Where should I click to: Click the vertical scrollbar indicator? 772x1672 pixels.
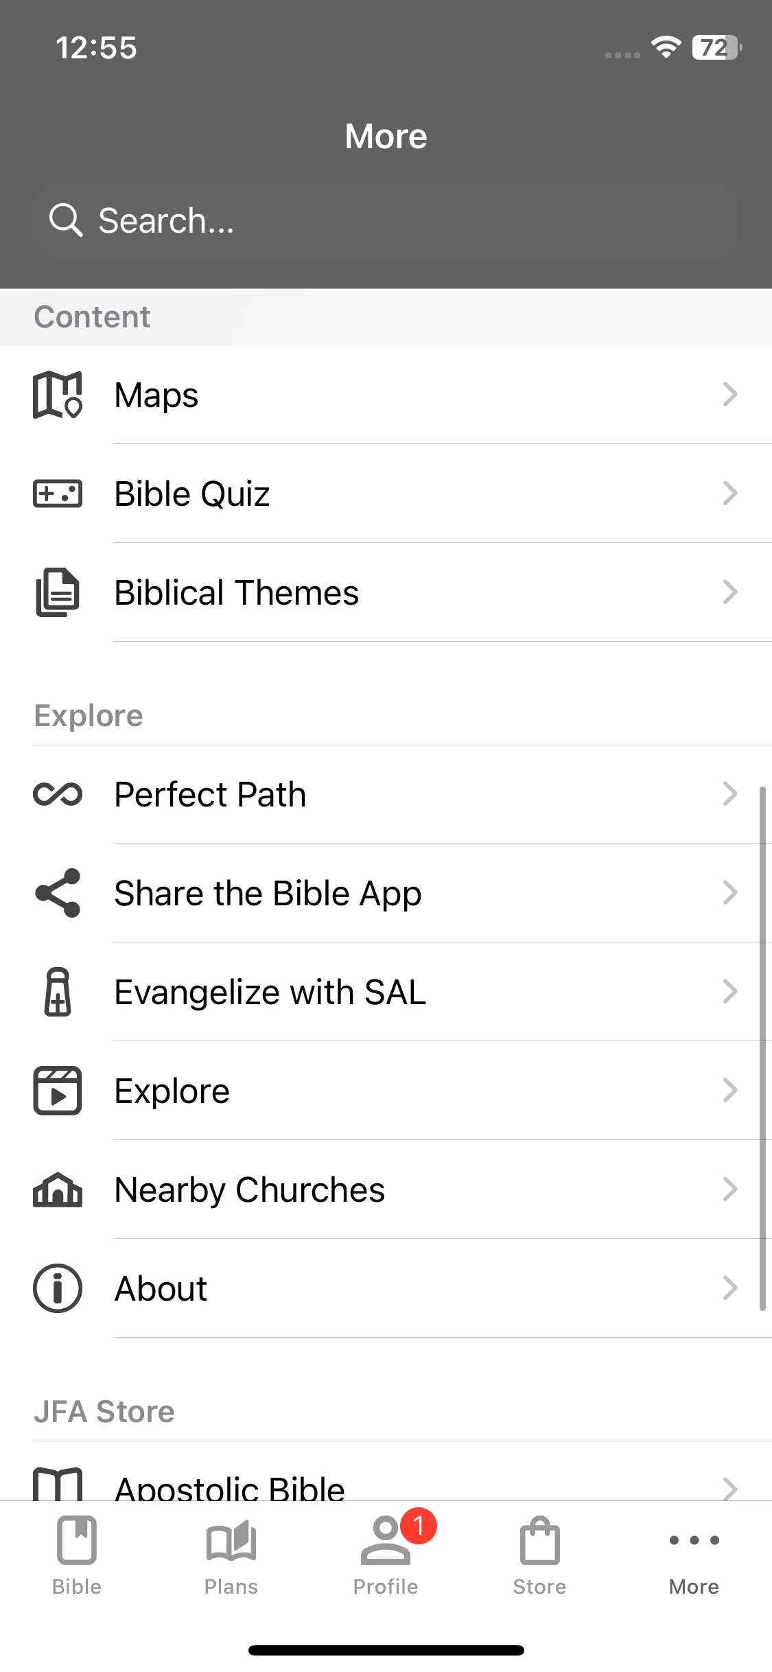[762, 1049]
